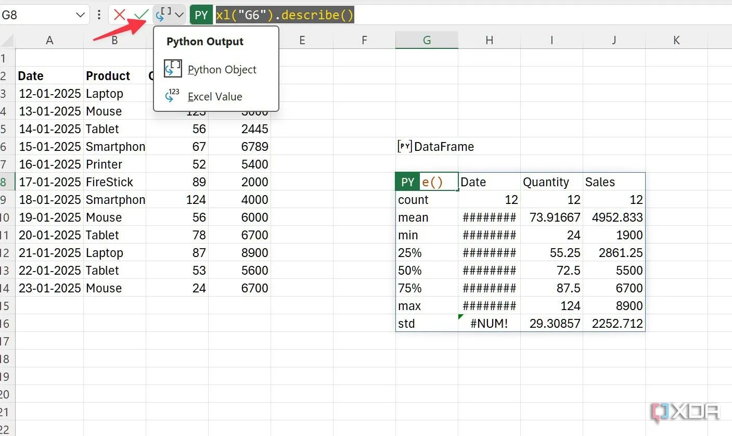
Task: Click the Excel Value 123 icon in the menu
Action: click(173, 96)
